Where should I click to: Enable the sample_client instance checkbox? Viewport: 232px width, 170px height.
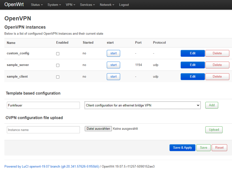click(x=57, y=77)
